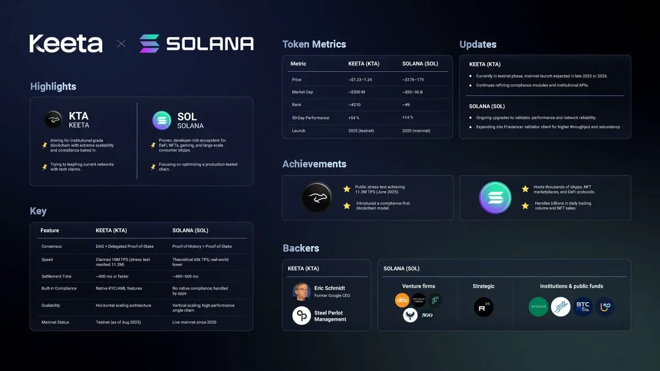660x371 pixels.
Task: Click the pin beside 'Proven, developer-rich ecosystem'
Action: pos(153,146)
